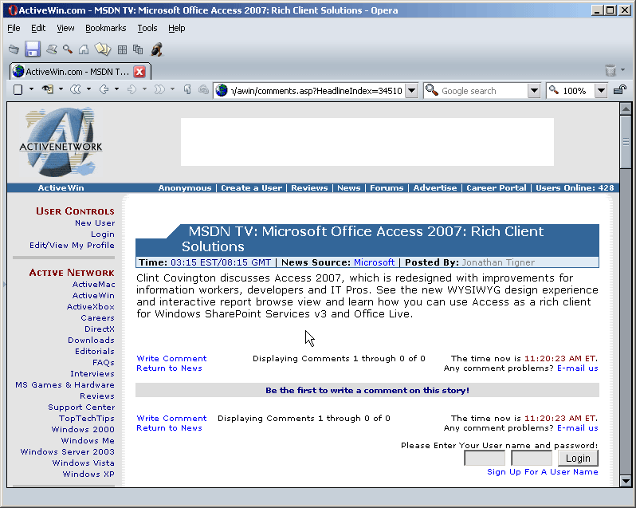Open the zoom level 100% dropdown

(601, 90)
